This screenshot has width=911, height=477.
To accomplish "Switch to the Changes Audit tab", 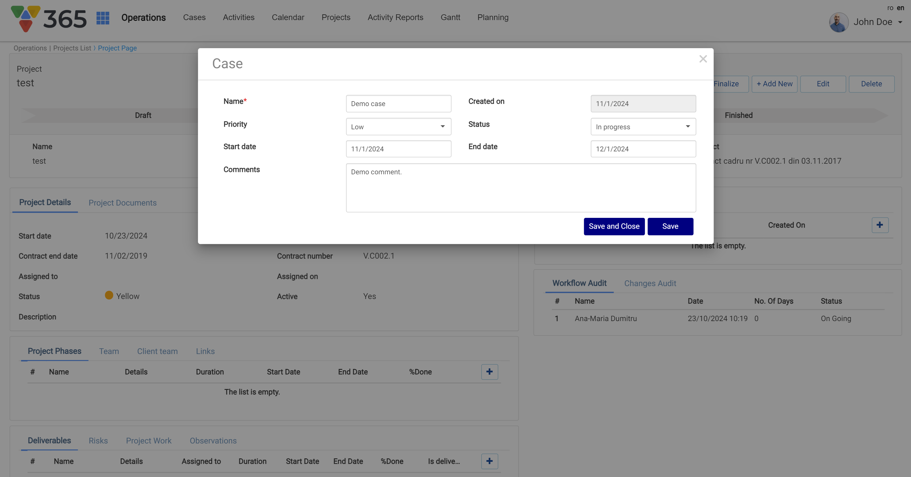I will pos(650,284).
